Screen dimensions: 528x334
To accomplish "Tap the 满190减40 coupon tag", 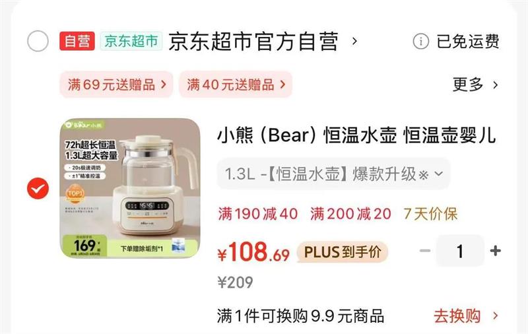I will (x=258, y=214).
